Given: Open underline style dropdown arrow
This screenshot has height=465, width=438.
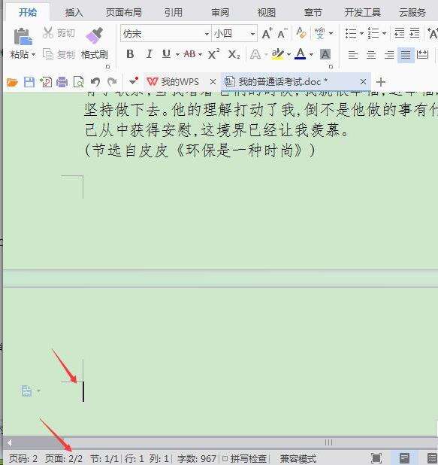Looking at the screenshot, I should 177,55.
